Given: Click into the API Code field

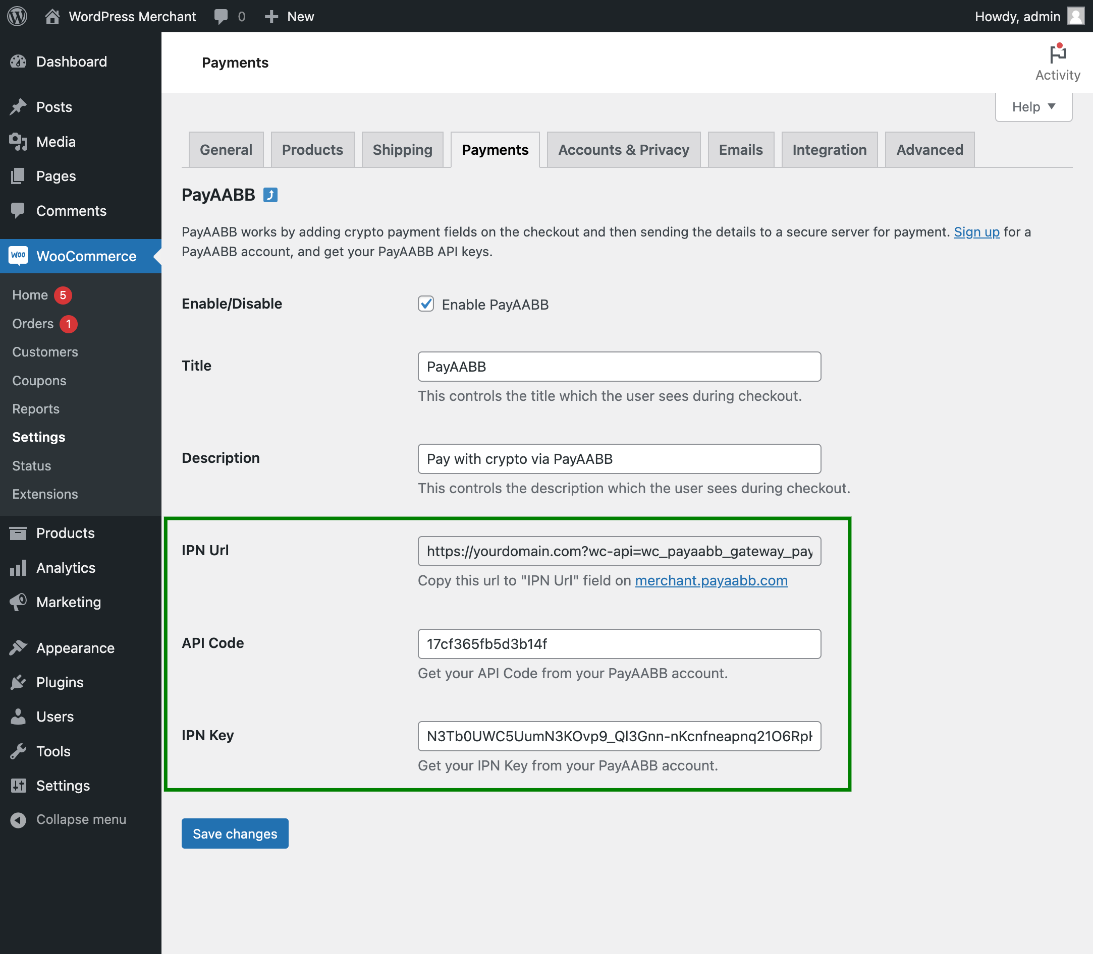Looking at the screenshot, I should point(619,644).
